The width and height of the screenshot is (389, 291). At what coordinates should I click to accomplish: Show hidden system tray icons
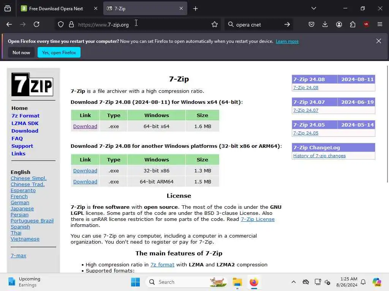click(294, 282)
